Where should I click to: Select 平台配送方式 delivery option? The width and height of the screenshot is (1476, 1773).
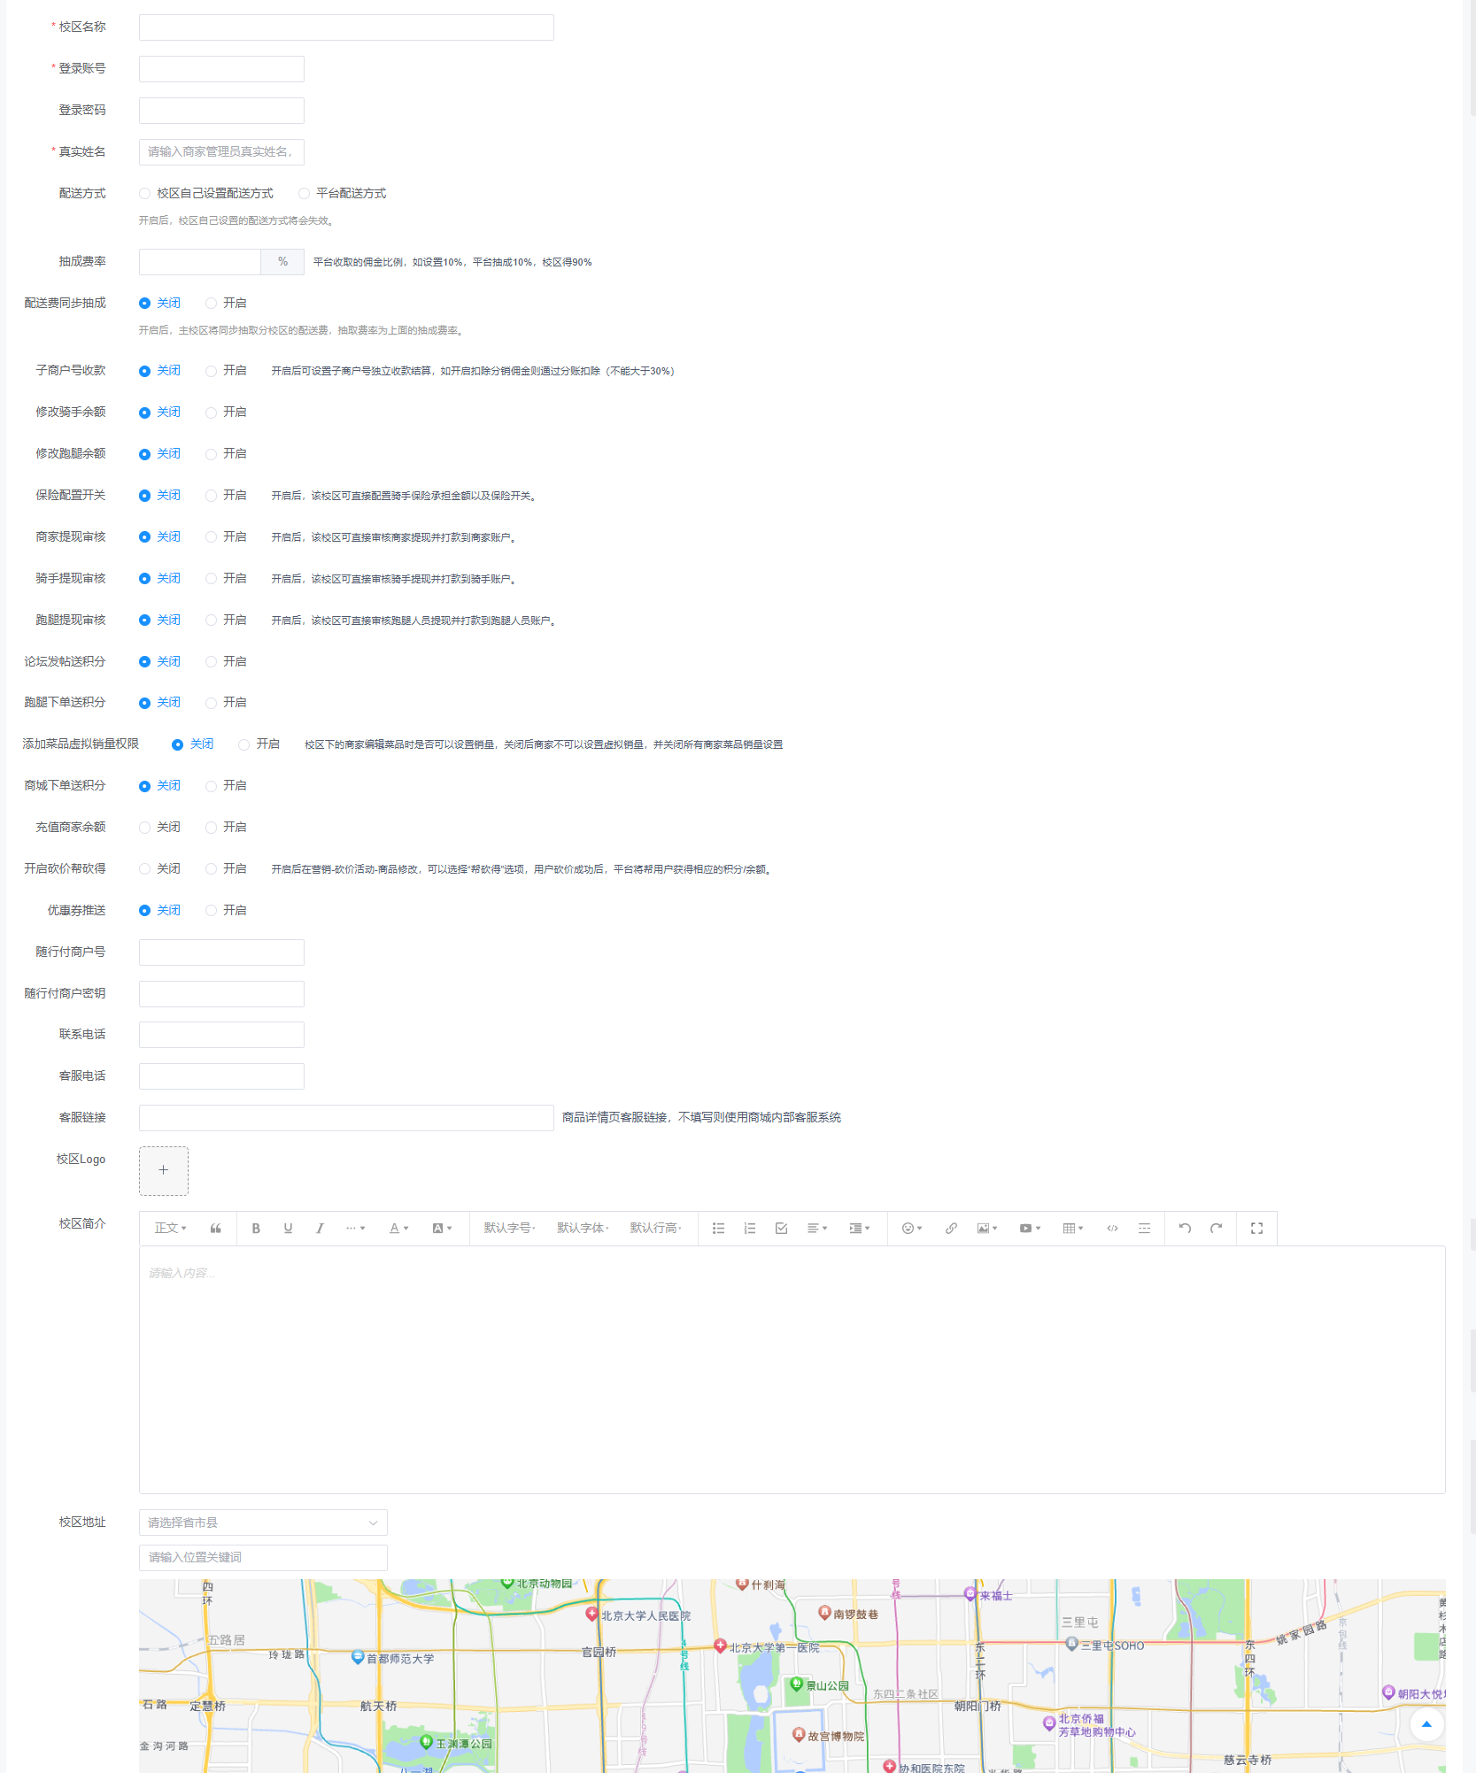[305, 194]
